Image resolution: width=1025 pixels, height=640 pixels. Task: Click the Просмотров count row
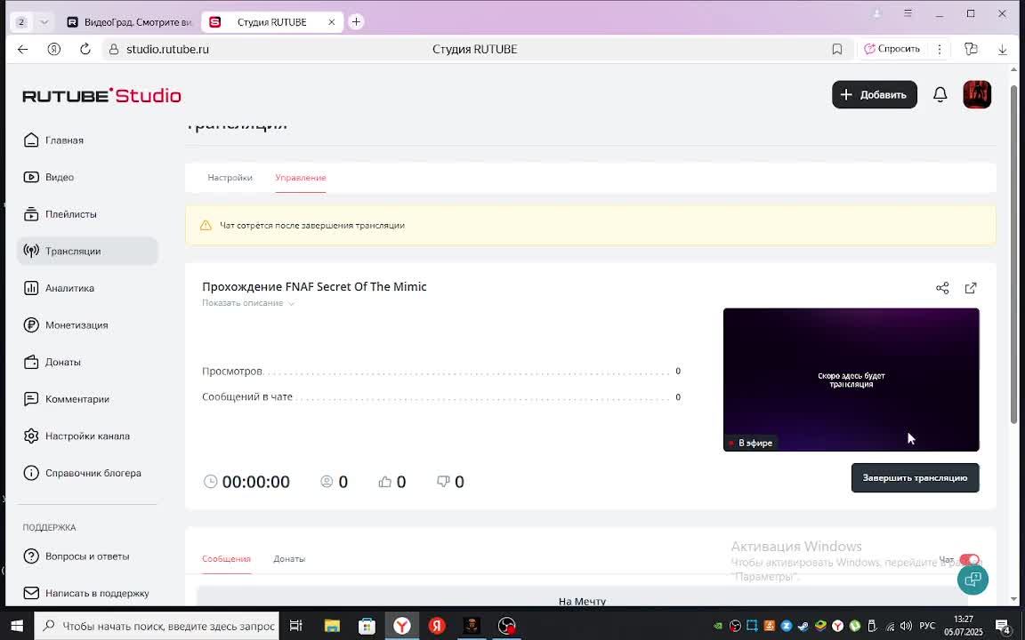pyautogui.click(x=441, y=371)
